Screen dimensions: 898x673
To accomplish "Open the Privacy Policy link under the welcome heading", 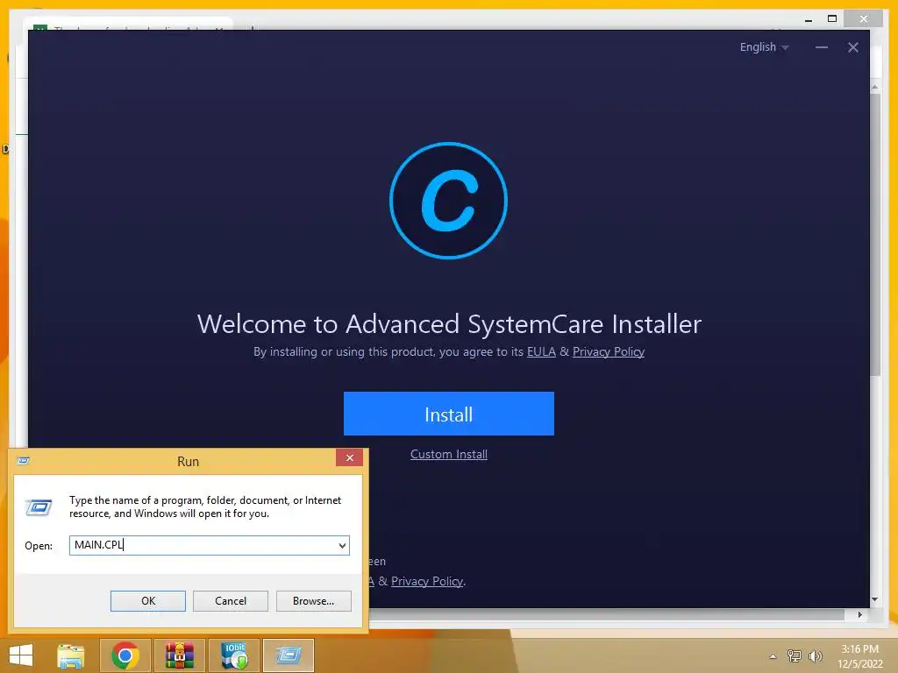I will point(609,351).
